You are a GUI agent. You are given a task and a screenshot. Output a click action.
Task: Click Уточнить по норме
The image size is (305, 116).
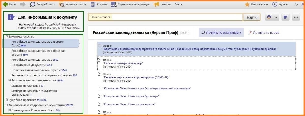coord(264,32)
